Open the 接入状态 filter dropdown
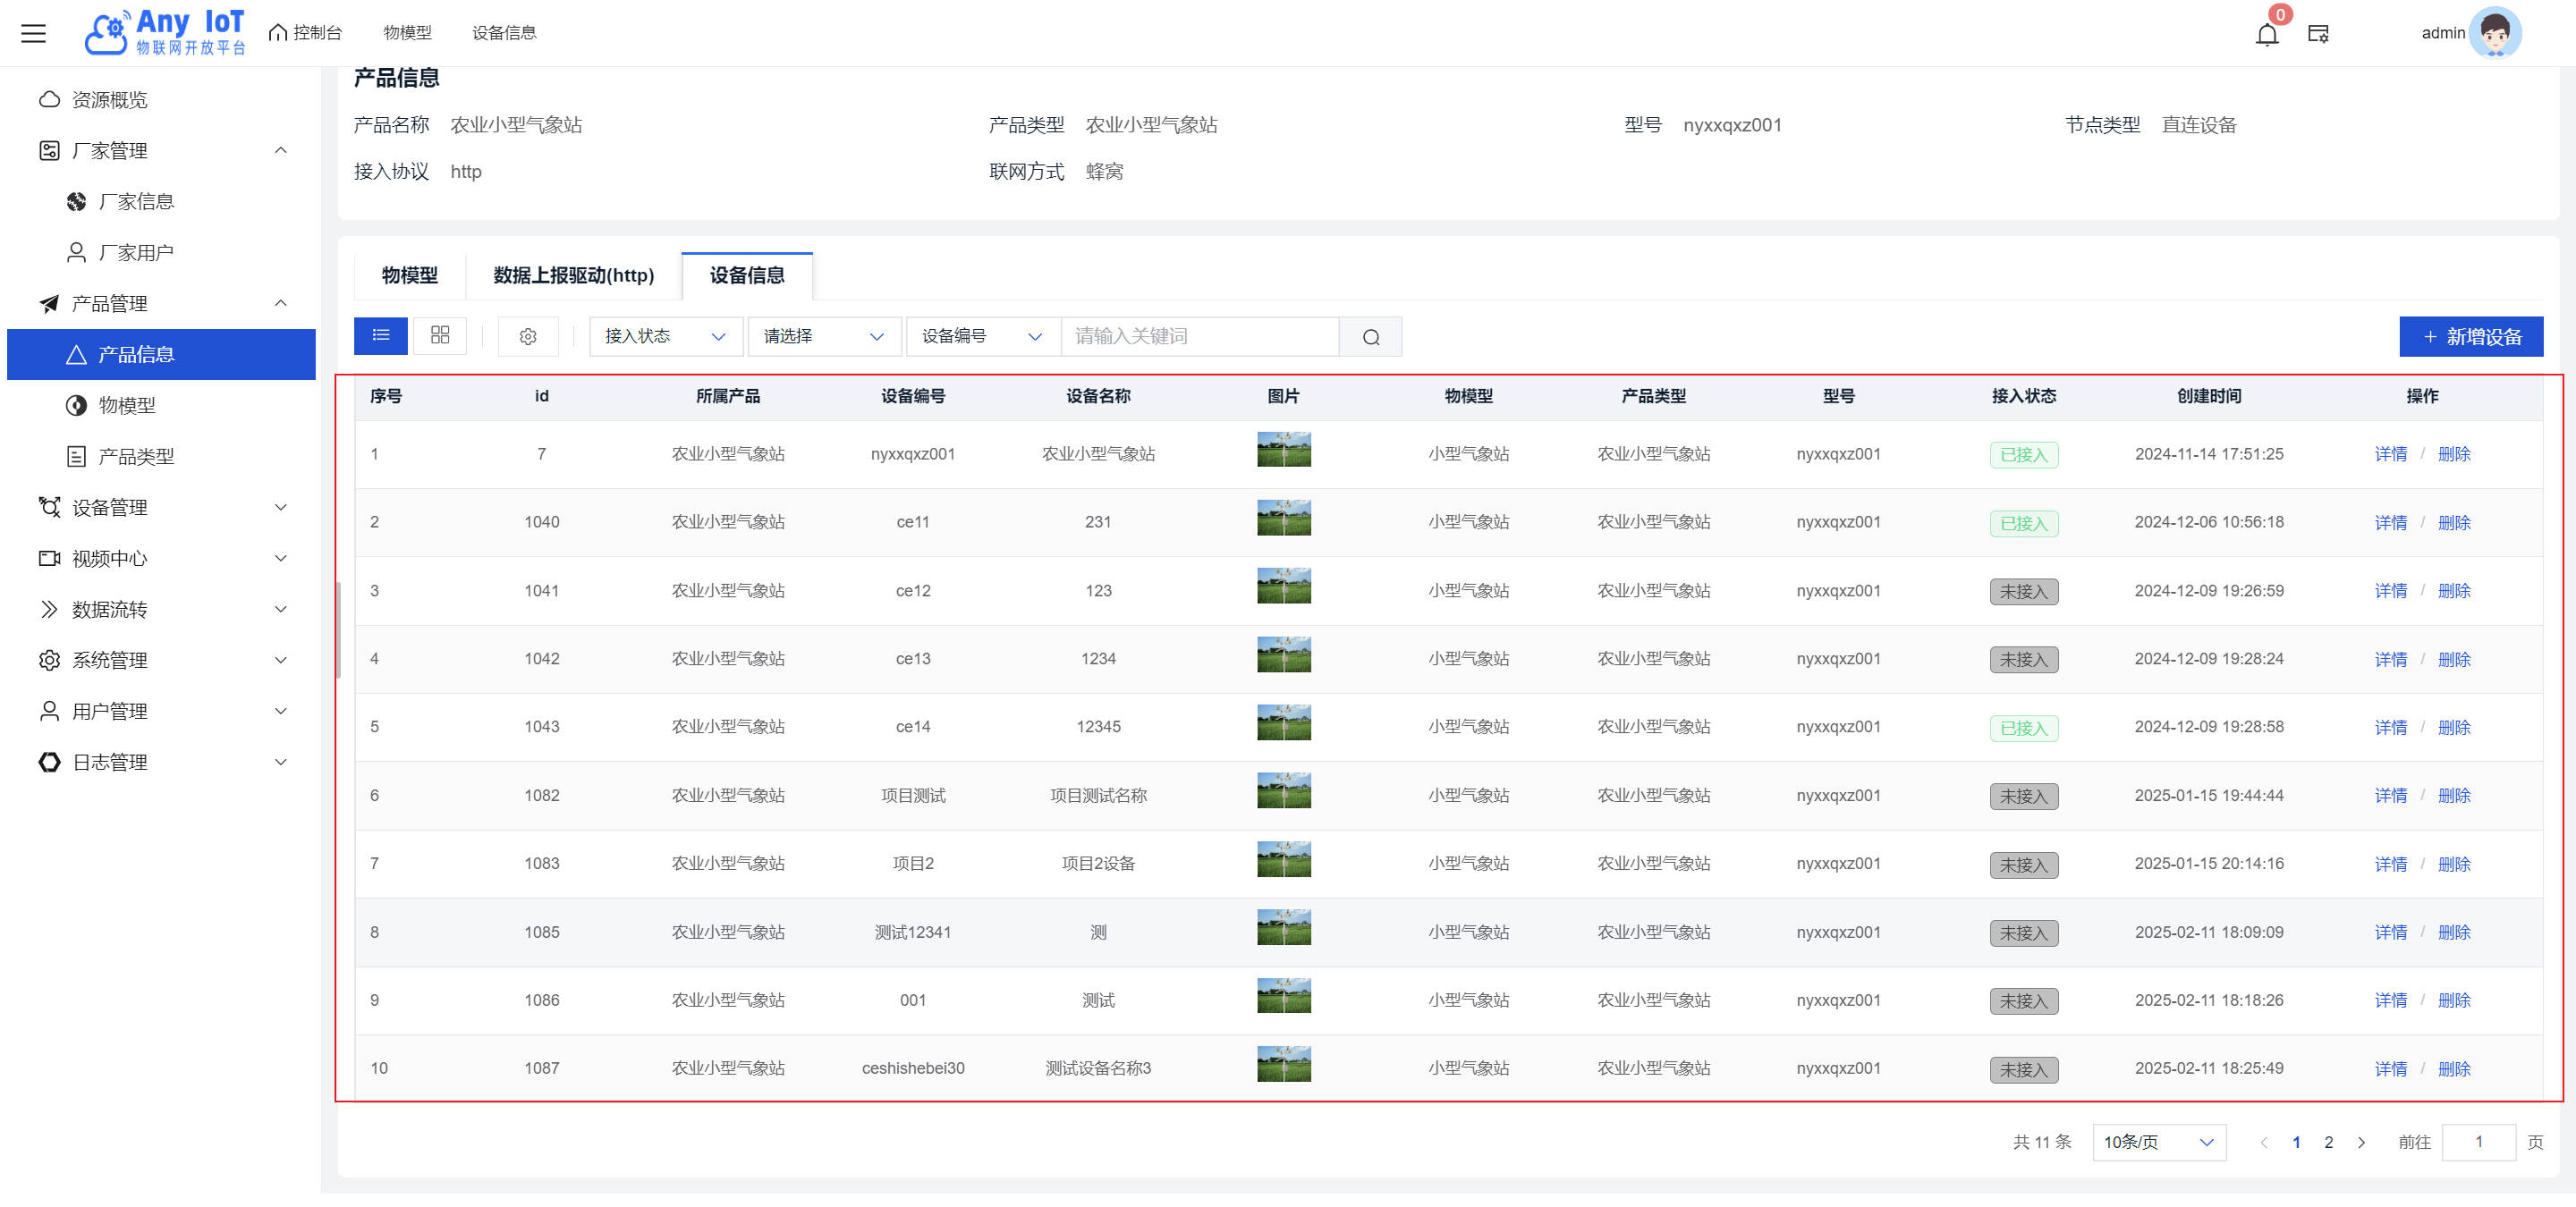This screenshot has width=2576, height=1207. (665, 337)
